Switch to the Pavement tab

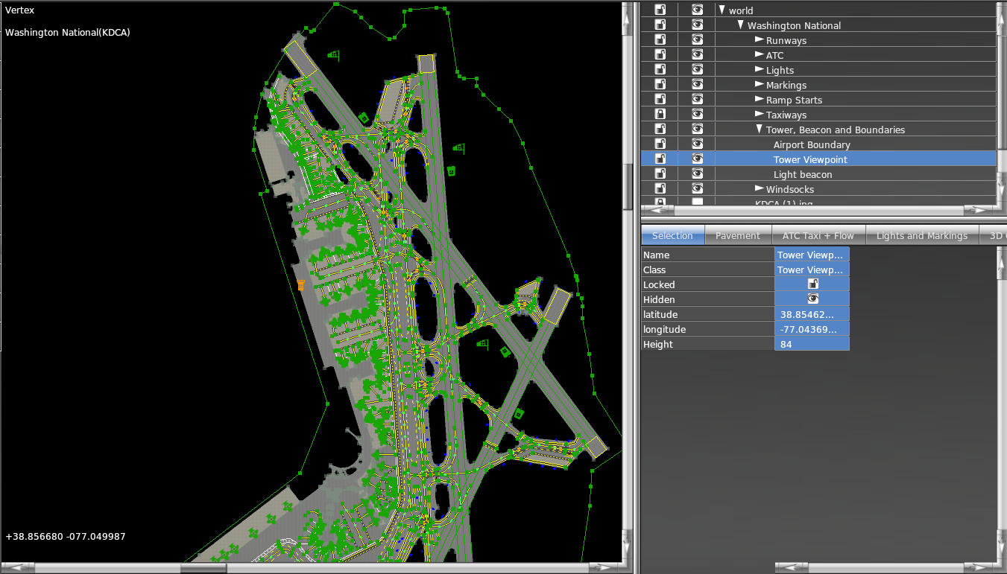[x=737, y=236]
